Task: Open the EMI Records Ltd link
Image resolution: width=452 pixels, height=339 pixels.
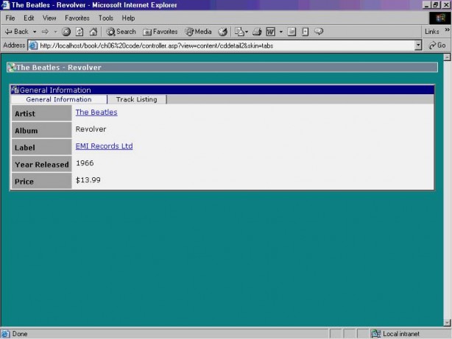Action: (x=104, y=146)
